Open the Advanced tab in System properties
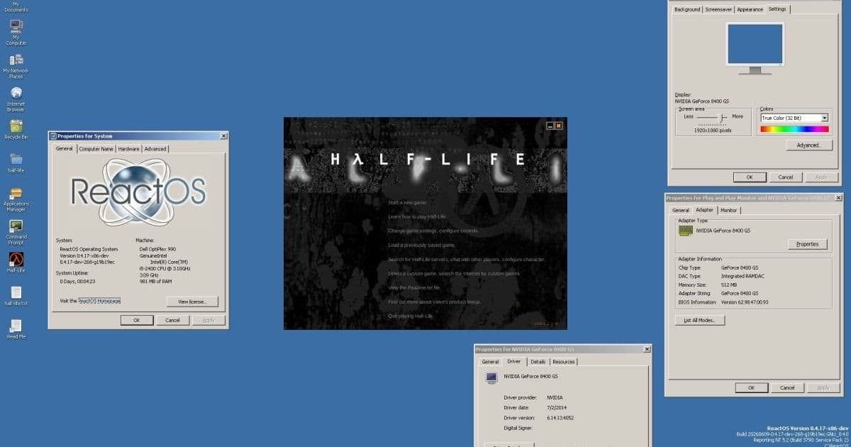Viewport: 851px width, 447px height. 155,149
